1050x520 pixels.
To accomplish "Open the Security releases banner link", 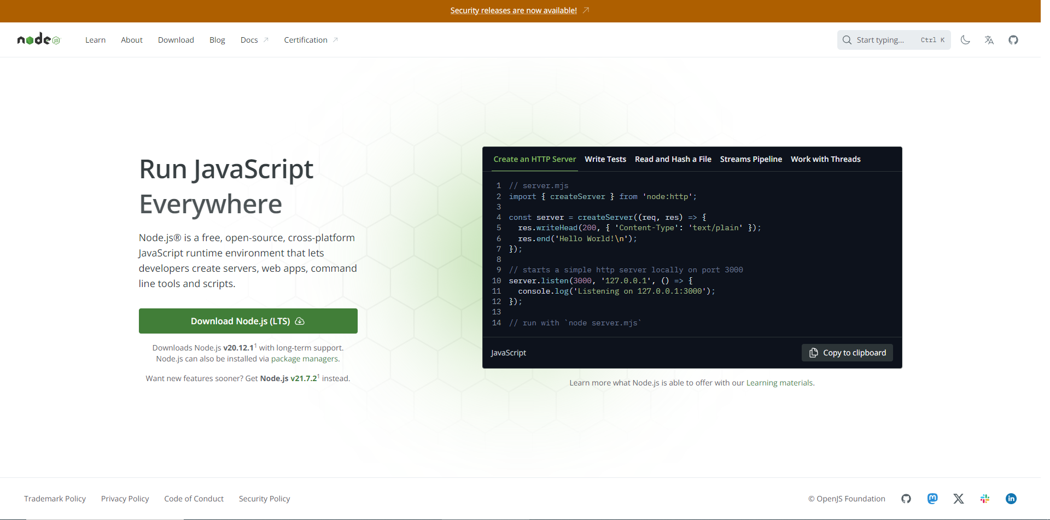I will coord(514,10).
